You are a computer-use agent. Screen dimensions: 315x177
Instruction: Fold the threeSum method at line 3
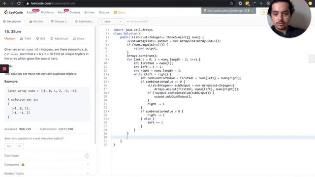(x=109, y=37)
